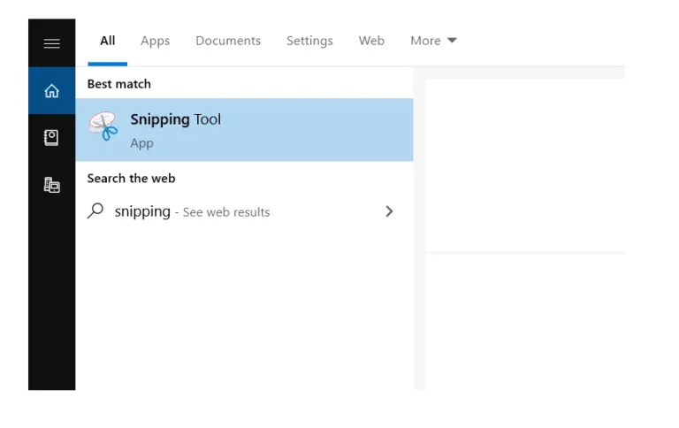Launch the Snipping Tool result title

point(175,119)
